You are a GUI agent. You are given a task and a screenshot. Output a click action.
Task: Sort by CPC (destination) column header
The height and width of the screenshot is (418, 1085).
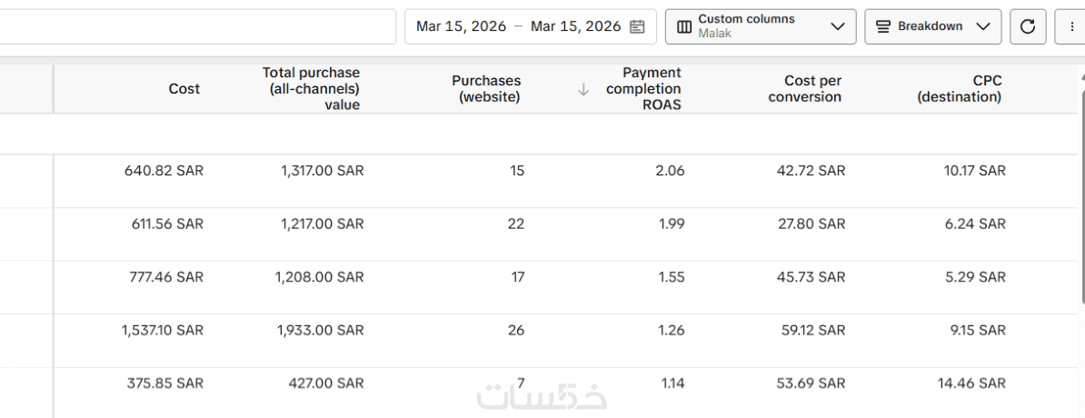pyautogui.click(x=960, y=89)
